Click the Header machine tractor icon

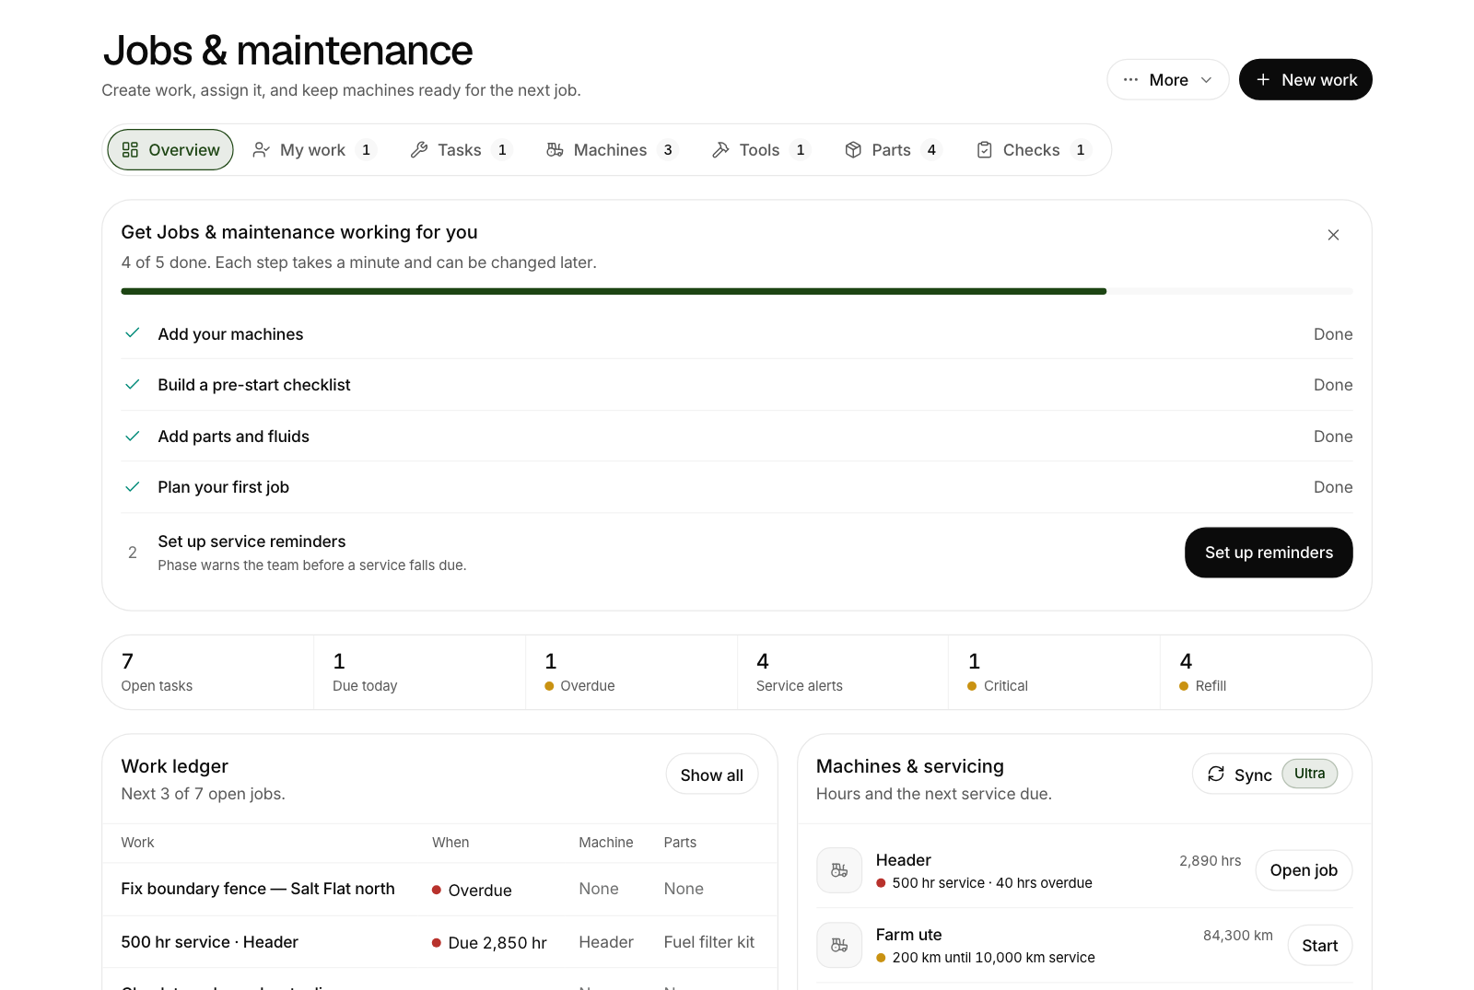(x=839, y=870)
